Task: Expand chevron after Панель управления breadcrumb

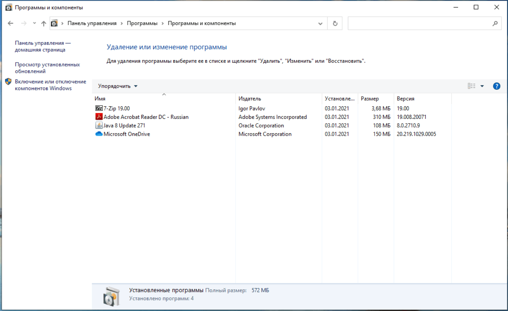Action: pyautogui.click(x=122, y=23)
